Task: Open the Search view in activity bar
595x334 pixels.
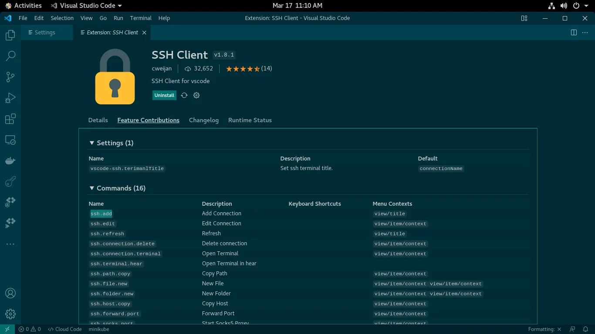Action: click(x=10, y=56)
